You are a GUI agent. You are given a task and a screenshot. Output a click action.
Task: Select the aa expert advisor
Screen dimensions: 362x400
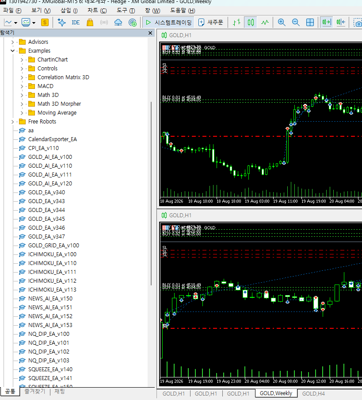(31, 131)
